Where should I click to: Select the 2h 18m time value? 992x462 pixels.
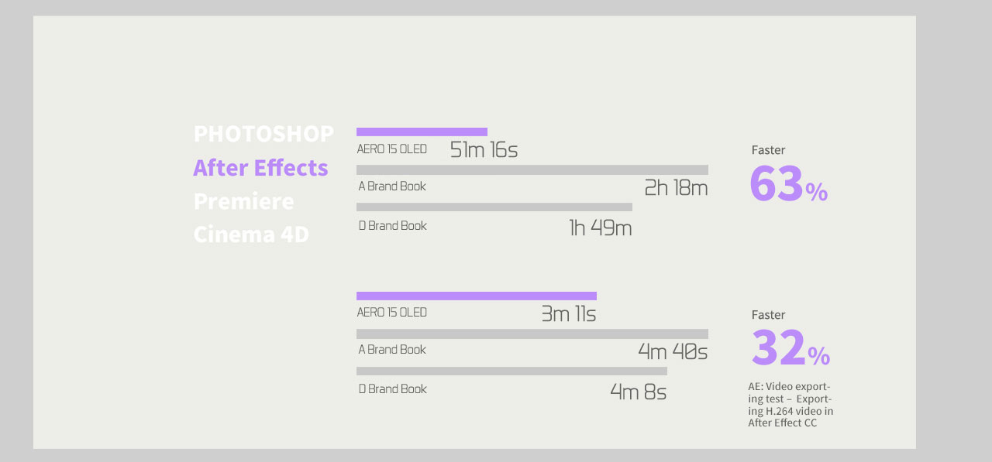pyautogui.click(x=675, y=188)
